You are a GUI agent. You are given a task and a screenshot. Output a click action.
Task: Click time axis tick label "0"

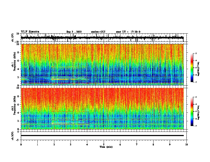21,145
